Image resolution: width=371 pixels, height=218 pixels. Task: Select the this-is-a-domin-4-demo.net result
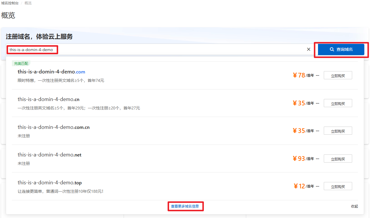click(49, 155)
